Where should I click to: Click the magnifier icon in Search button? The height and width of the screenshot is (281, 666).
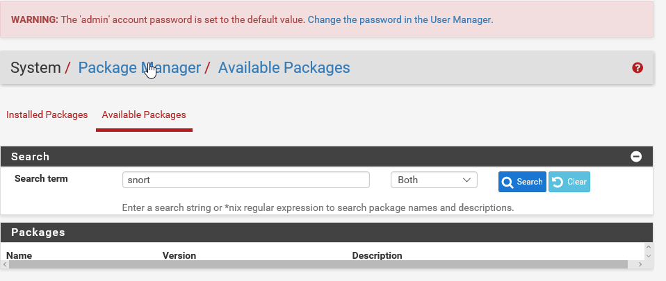pyautogui.click(x=508, y=182)
